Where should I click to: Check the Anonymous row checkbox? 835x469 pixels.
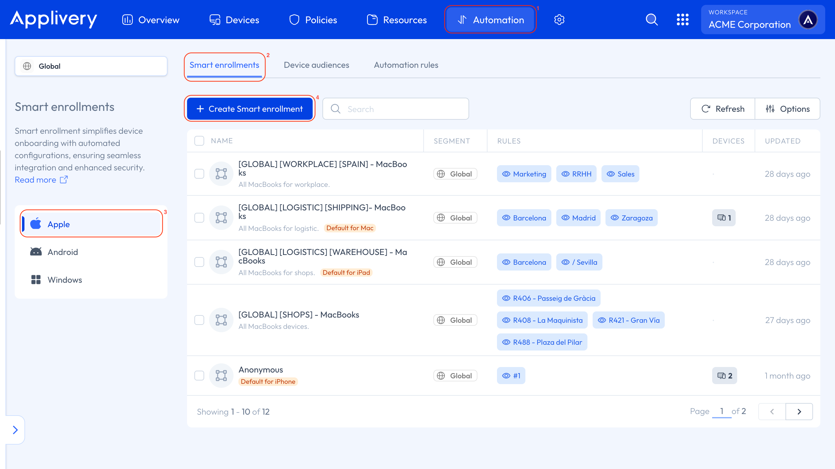(x=199, y=375)
